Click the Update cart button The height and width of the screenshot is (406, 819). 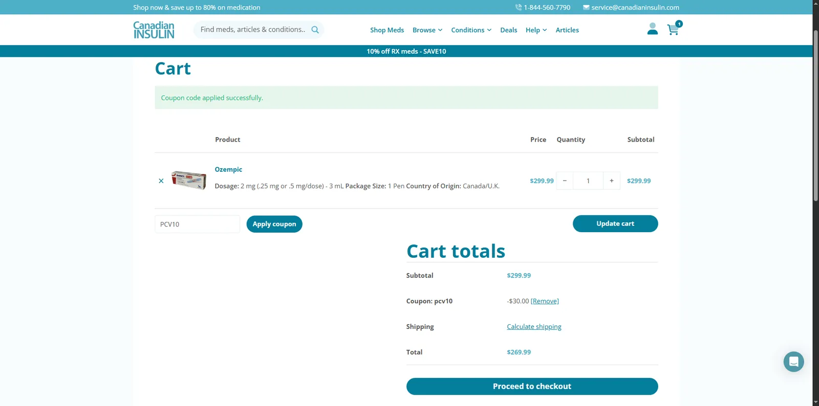(x=615, y=223)
